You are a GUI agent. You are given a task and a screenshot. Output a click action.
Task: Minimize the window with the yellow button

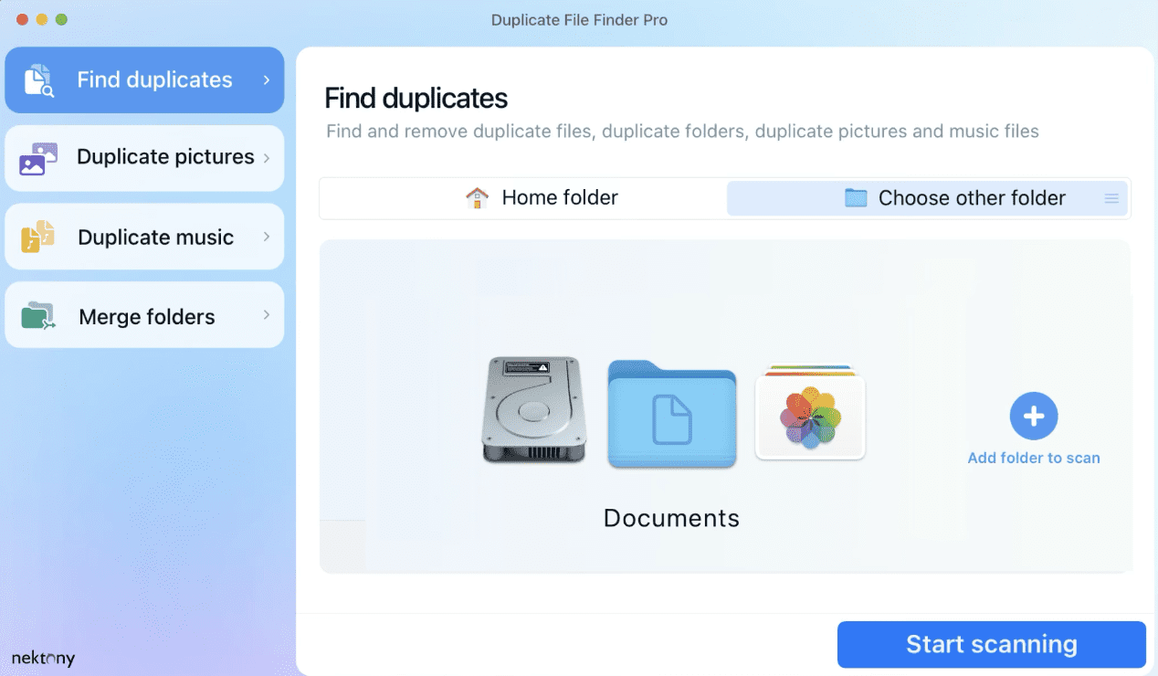(x=41, y=19)
